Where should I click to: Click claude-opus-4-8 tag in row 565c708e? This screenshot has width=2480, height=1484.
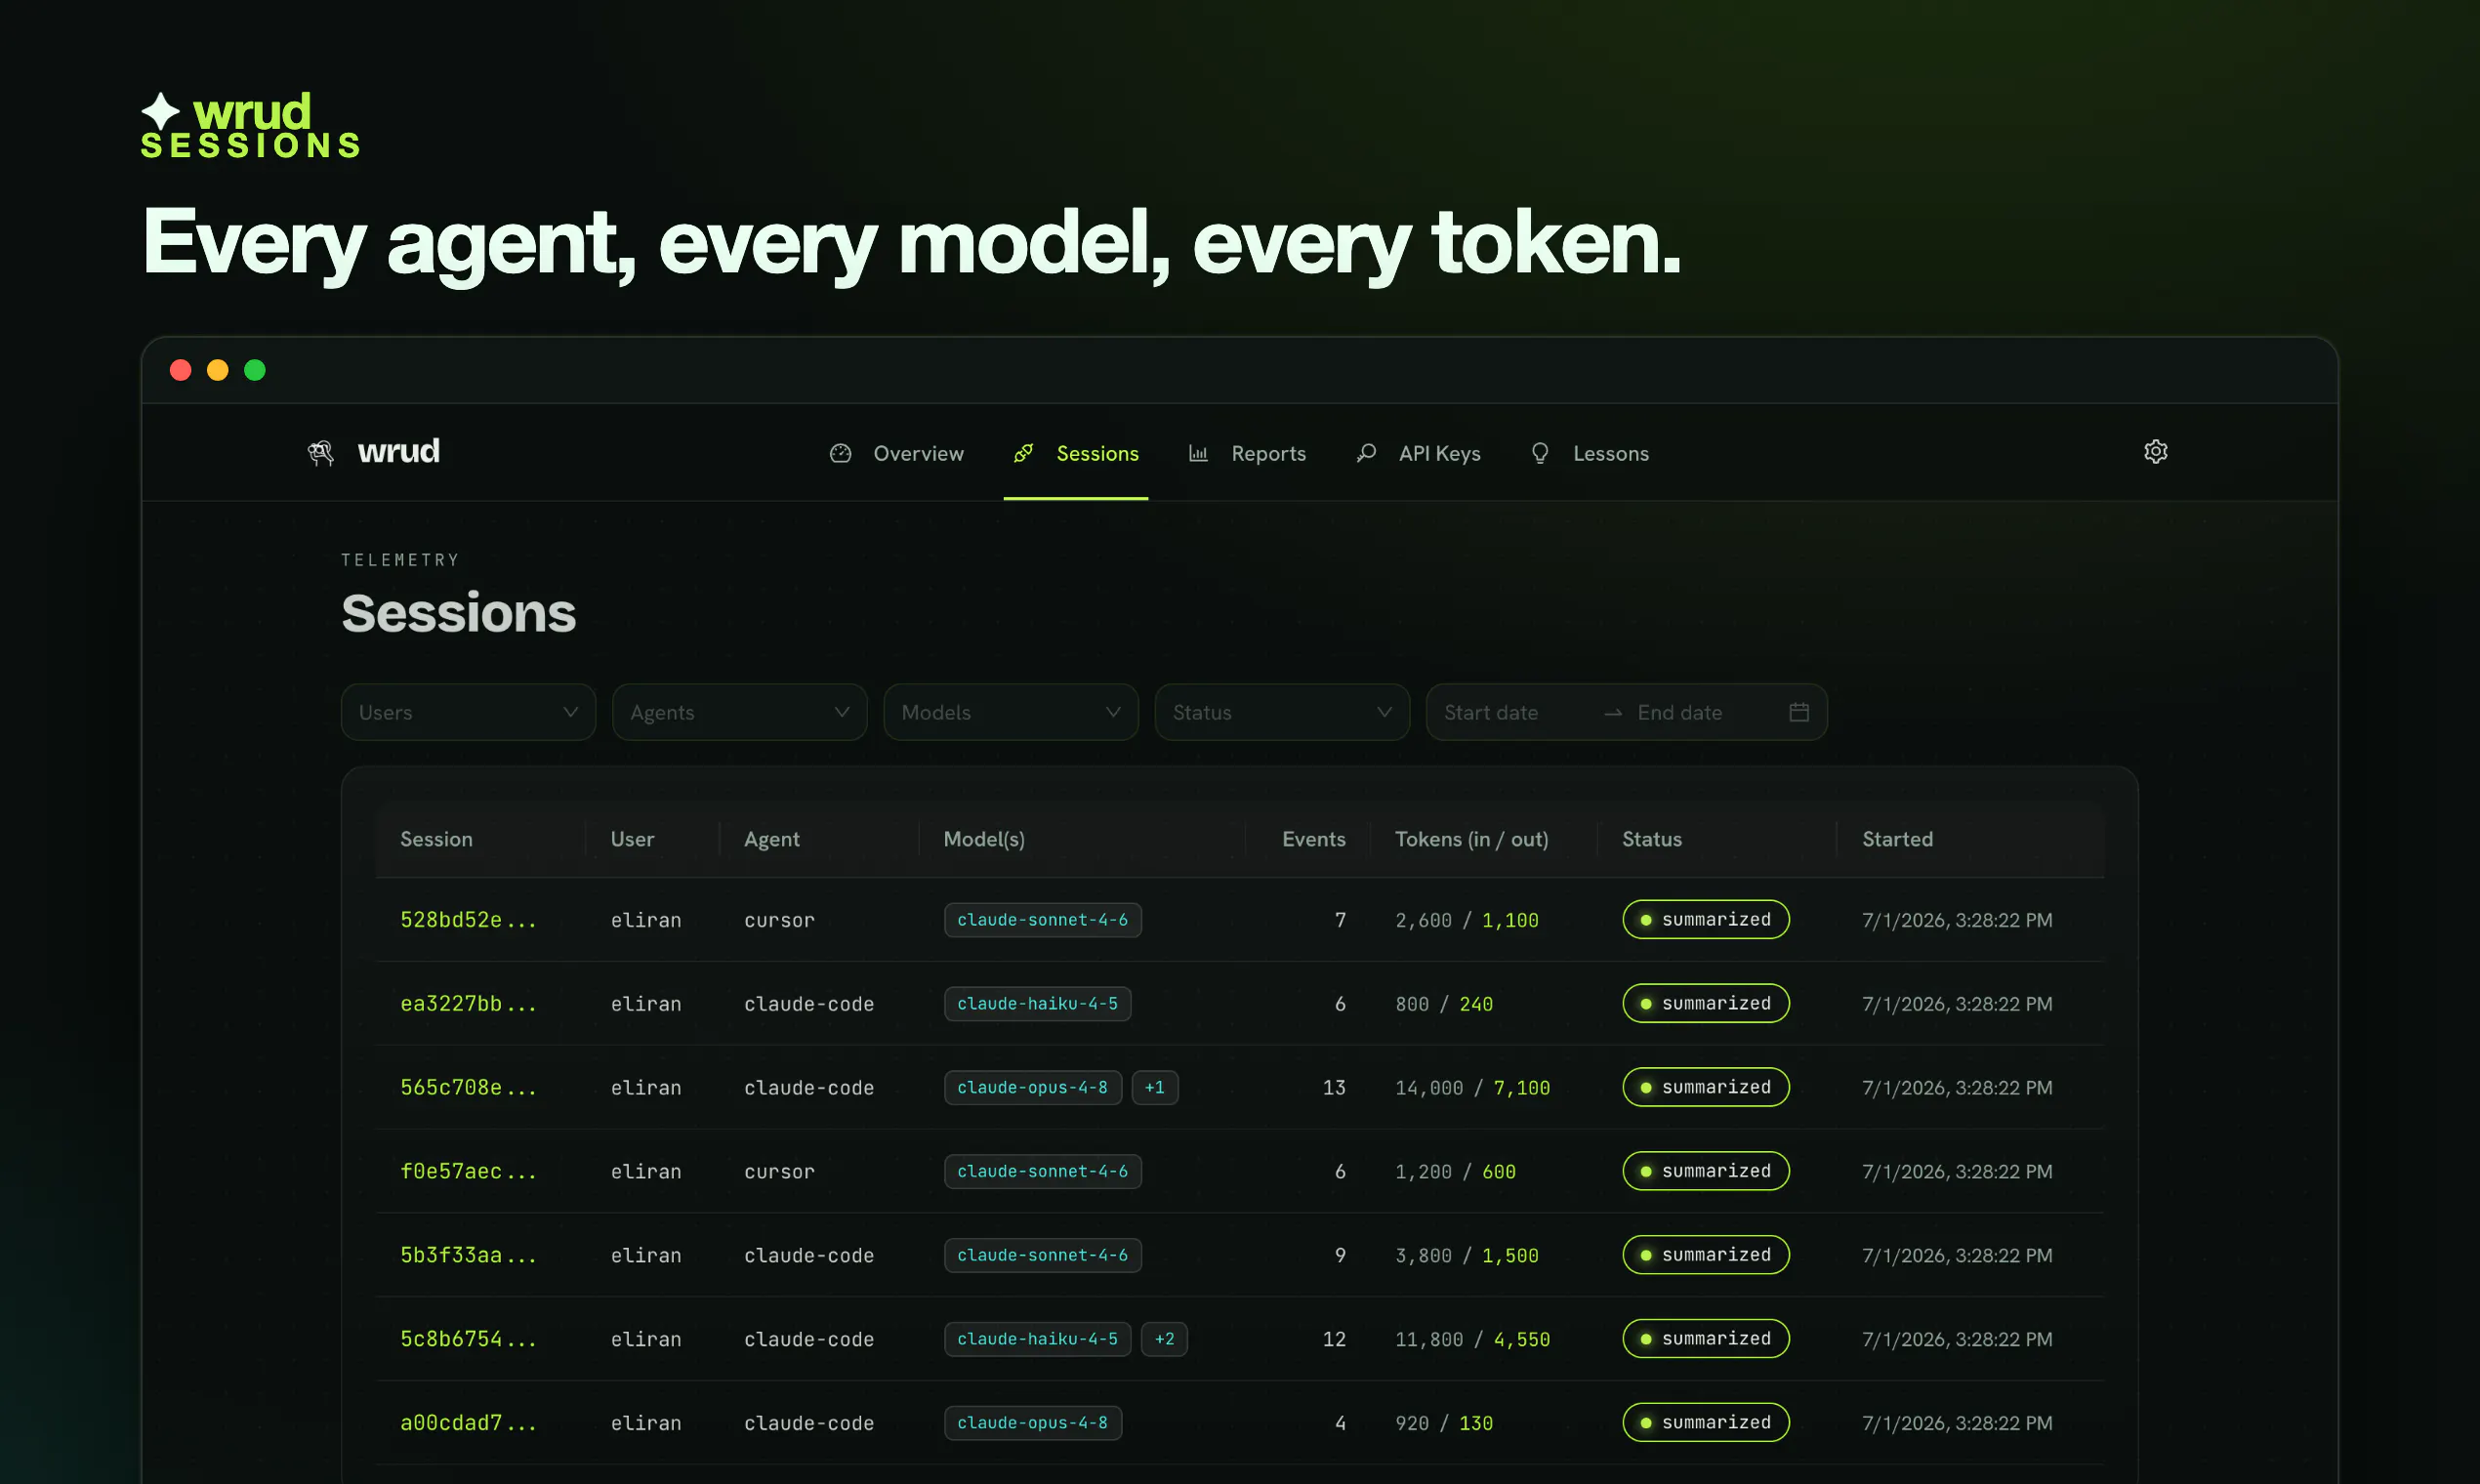click(x=1033, y=1088)
